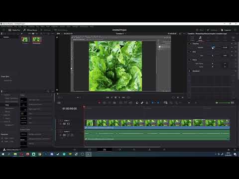Jump to first frame in viewer transport
239x179 pixels.
pyautogui.click(x=108, y=97)
